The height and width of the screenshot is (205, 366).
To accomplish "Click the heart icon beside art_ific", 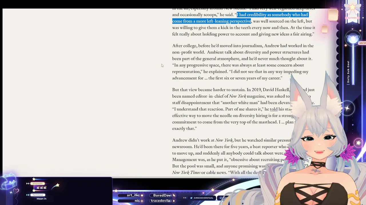I will pyautogui.click(x=142, y=196).
